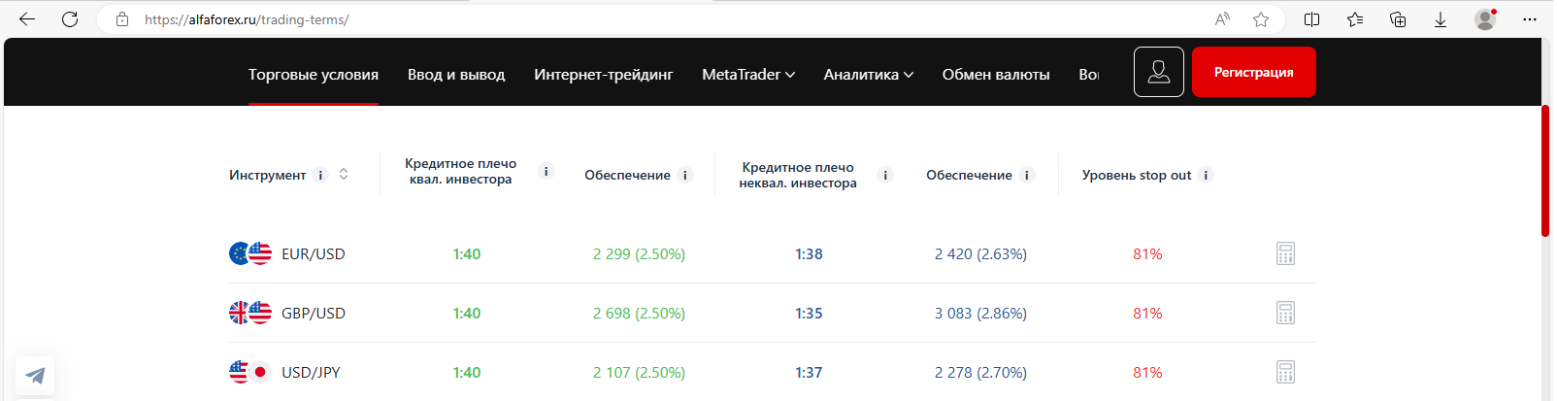Click info icon next to Уровень stop out
Viewport: 1557px width, 401px height.
click(x=1206, y=176)
